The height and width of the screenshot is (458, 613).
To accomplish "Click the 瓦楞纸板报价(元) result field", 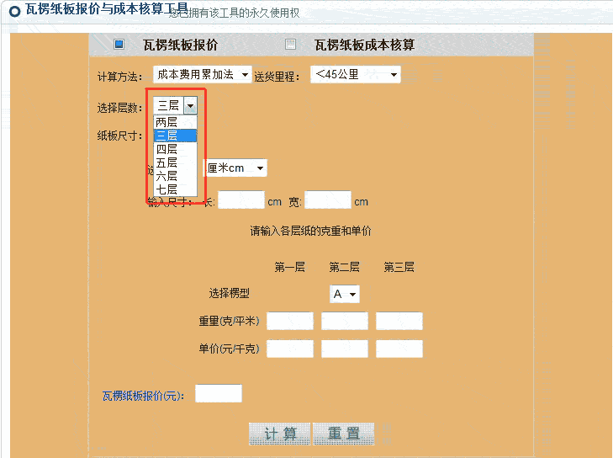I will pos(219,393).
